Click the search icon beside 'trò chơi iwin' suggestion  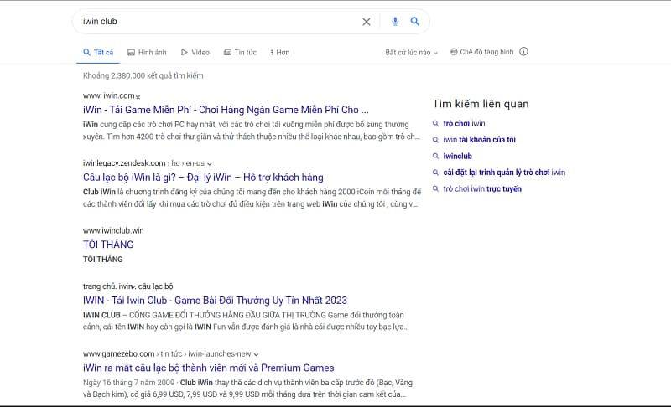435,123
